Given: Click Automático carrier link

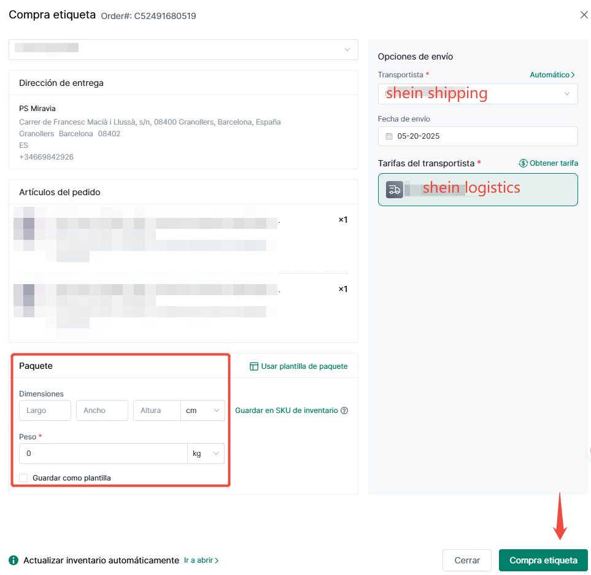Looking at the screenshot, I should point(552,75).
